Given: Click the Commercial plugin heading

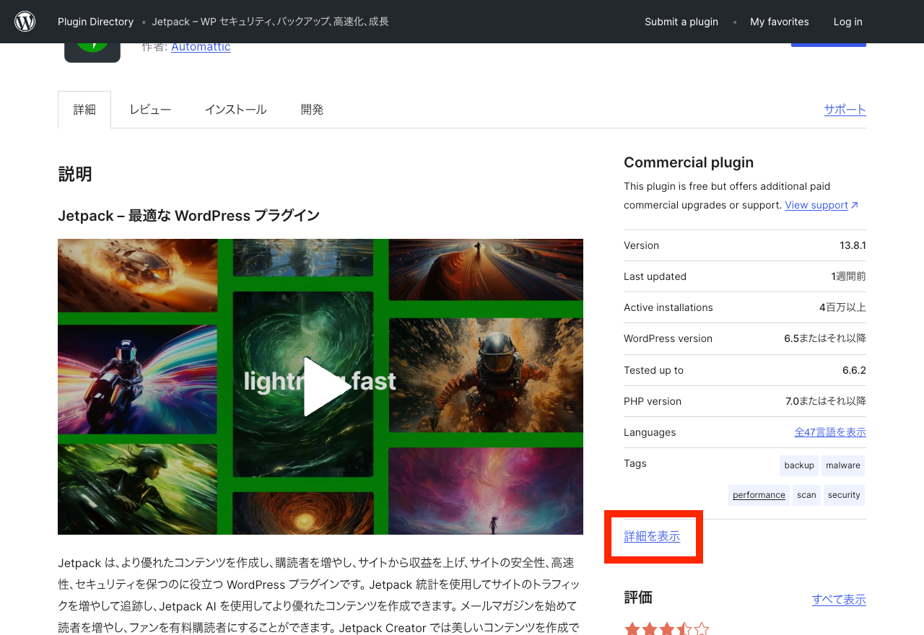Looking at the screenshot, I should point(689,162).
